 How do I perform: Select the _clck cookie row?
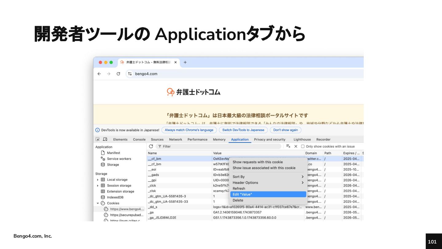(x=255, y=186)
